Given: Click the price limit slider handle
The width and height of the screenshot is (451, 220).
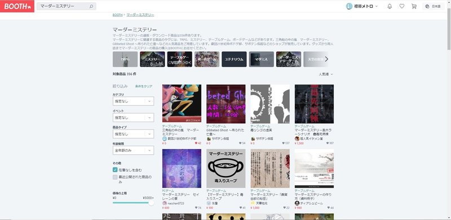Looking at the screenshot, I should pos(151,203).
